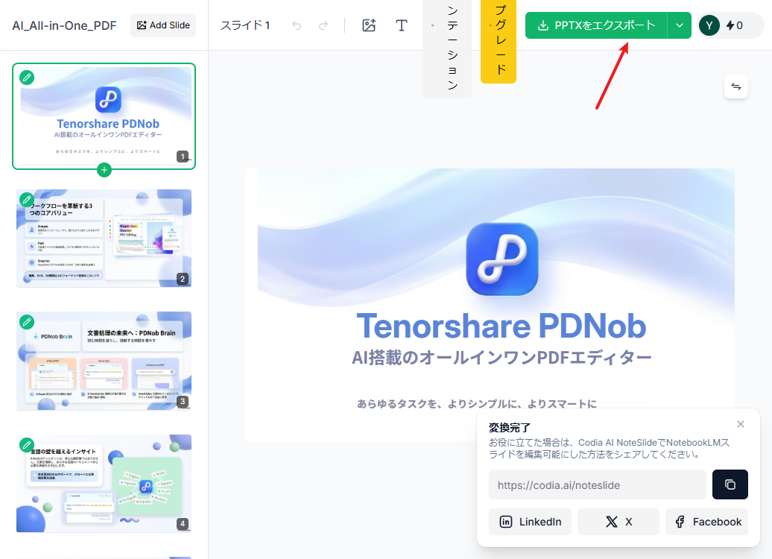Click the AI搭載のオールインワンPDFエディター subtitle
This screenshot has width=772, height=559.
pyautogui.click(x=502, y=358)
